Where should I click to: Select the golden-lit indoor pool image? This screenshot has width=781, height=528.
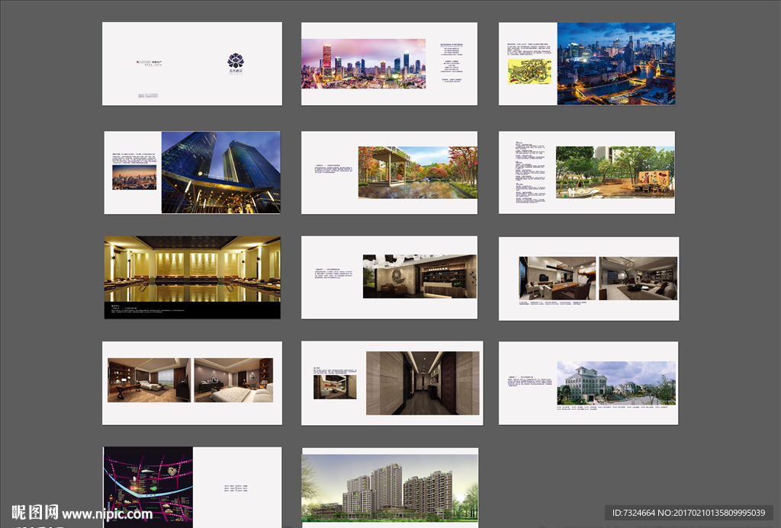pos(192,269)
